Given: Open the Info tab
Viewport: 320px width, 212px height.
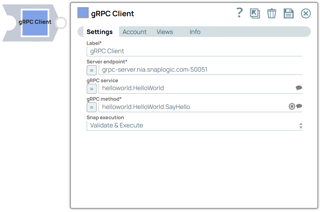Looking at the screenshot, I should (195, 32).
